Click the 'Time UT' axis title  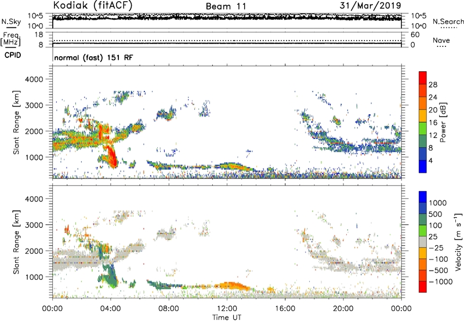pos(227,317)
